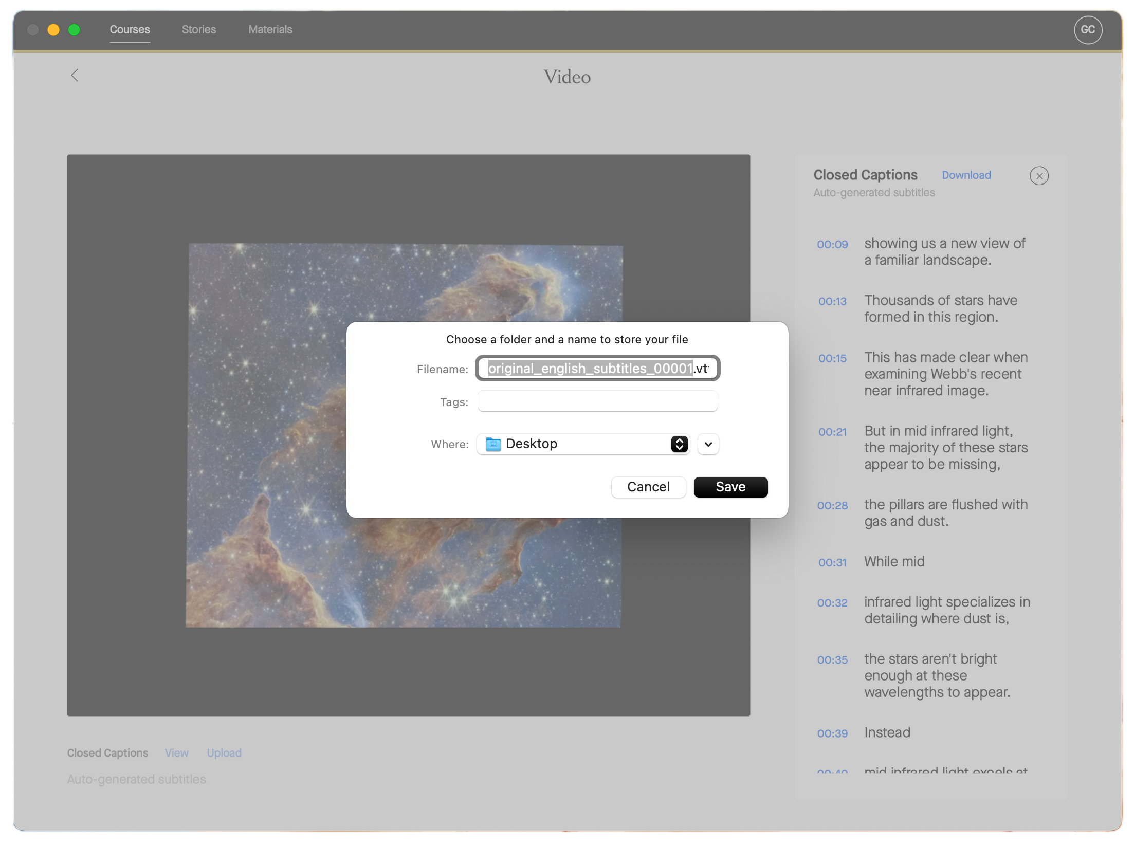
Task: Click the Upload link for subtitles
Action: [x=224, y=752]
